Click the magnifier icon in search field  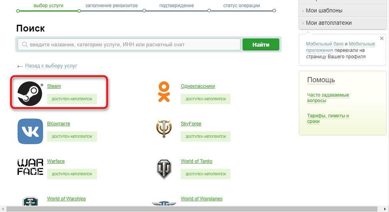tap(25, 44)
